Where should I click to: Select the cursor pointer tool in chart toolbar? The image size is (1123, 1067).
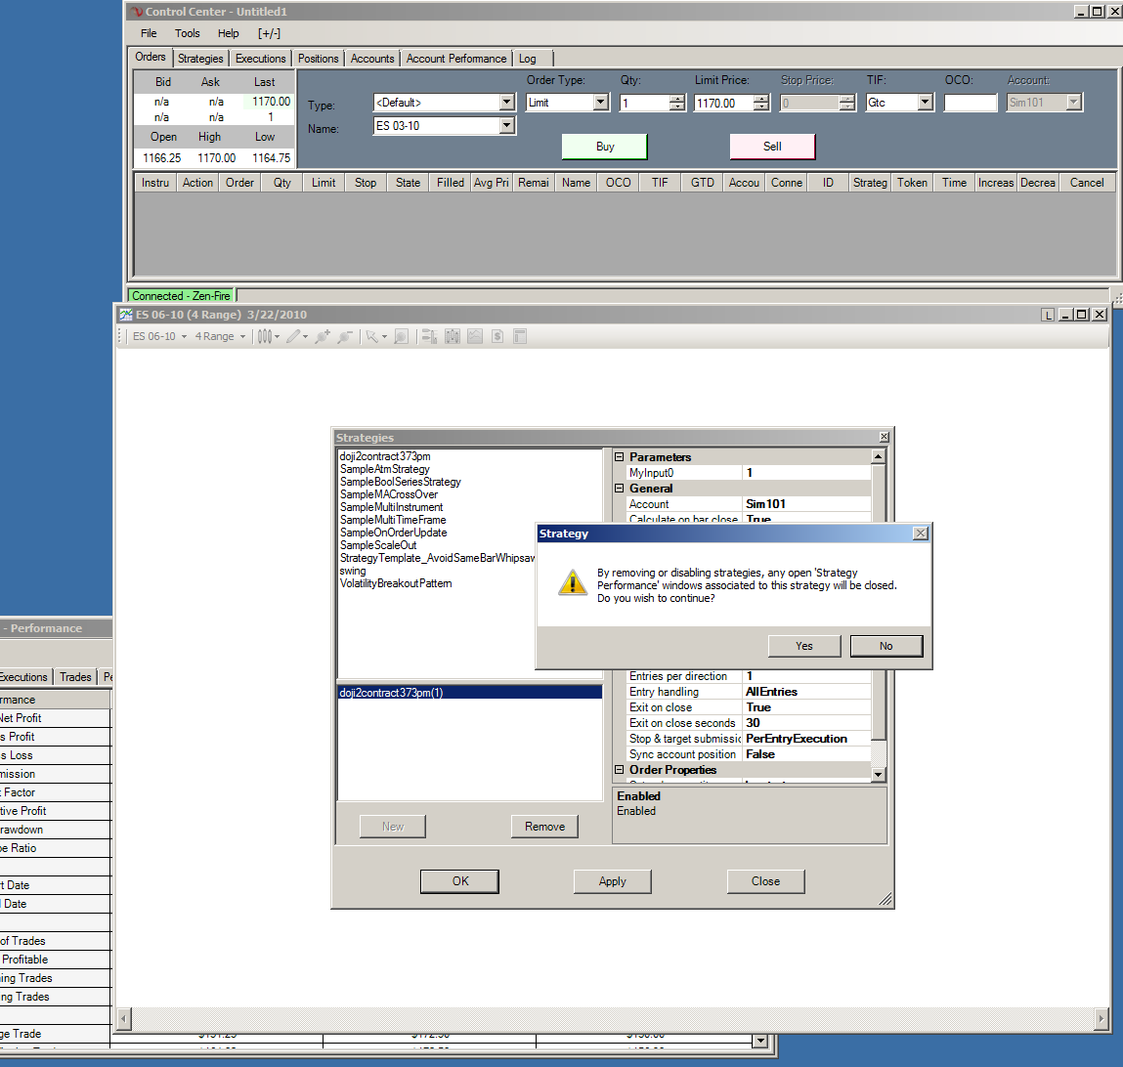click(x=371, y=336)
